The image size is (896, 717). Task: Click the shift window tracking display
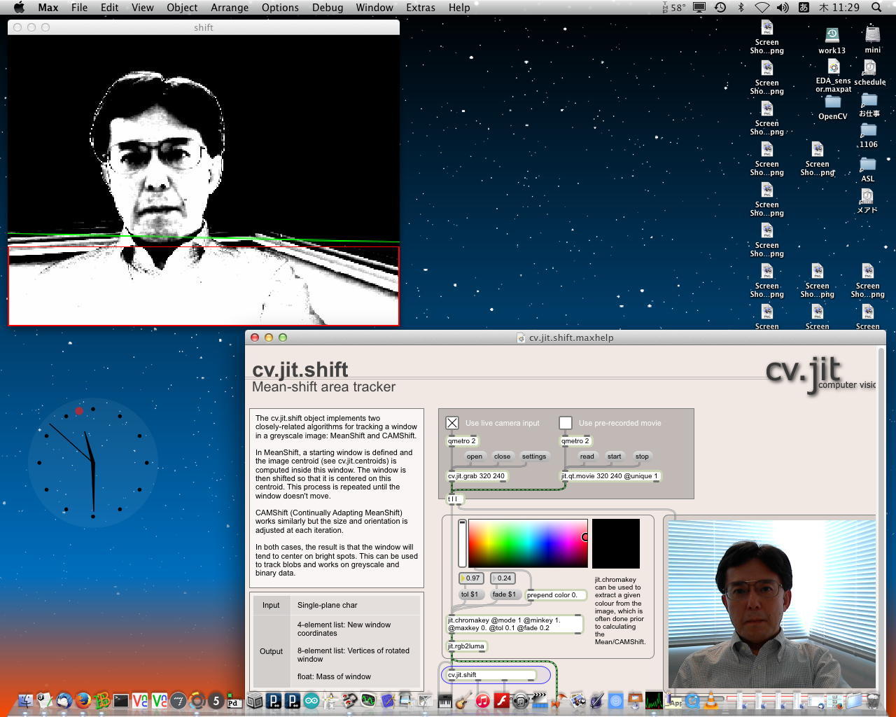204,181
